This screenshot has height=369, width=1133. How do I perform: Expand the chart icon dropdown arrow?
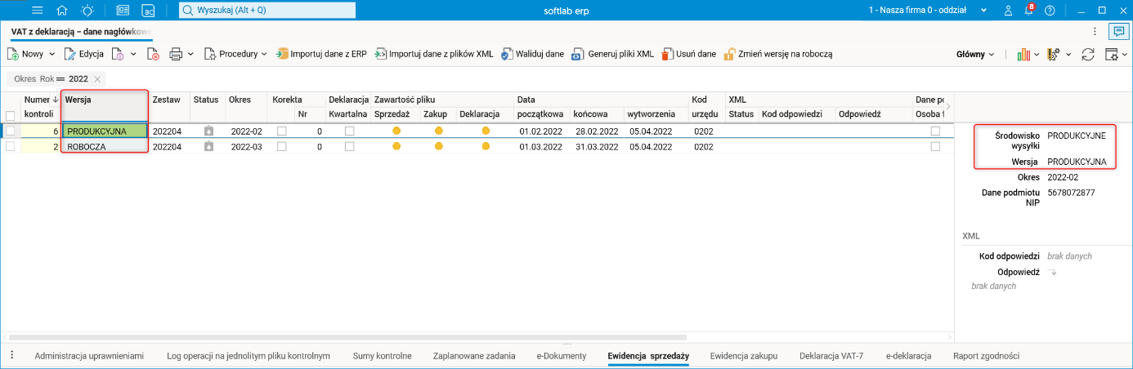click(1037, 54)
